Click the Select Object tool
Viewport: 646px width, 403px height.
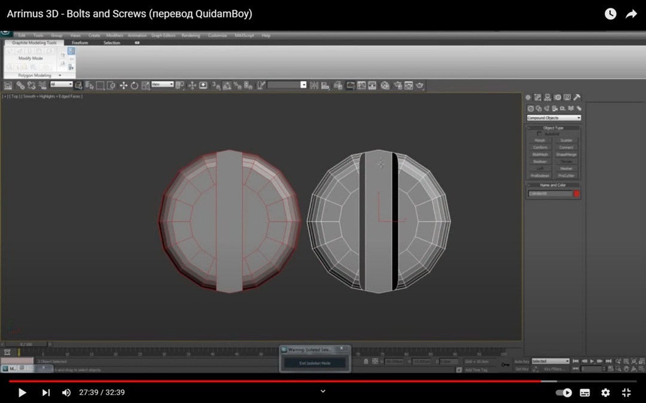coord(78,85)
